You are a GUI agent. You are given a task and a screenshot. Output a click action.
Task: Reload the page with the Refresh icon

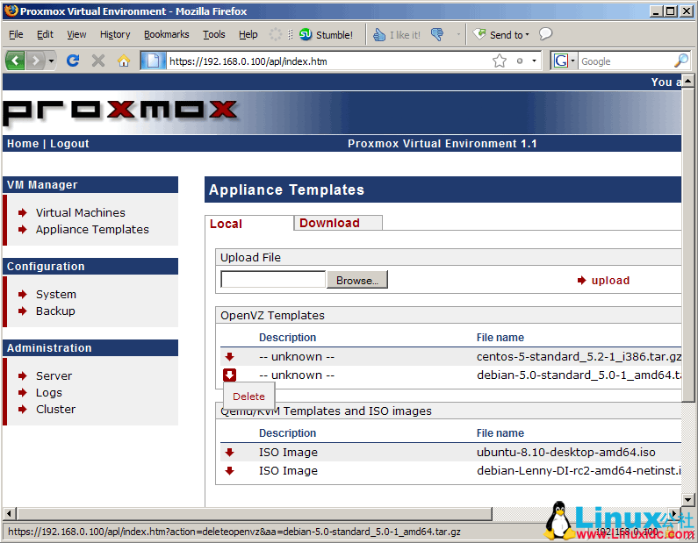tap(73, 60)
